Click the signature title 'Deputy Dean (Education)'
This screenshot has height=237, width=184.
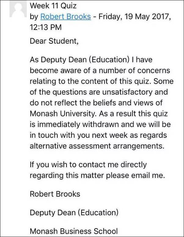point(74,213)
